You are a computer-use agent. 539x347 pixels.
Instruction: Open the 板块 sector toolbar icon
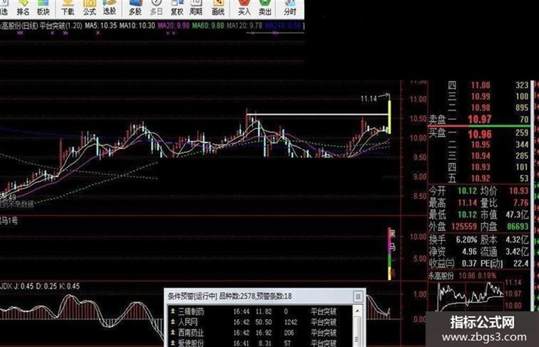[43, 8]
